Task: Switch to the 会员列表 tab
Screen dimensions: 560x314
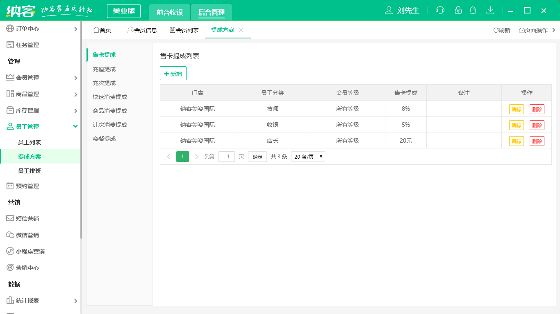Action: 184,30
